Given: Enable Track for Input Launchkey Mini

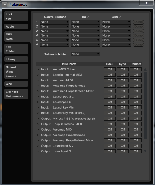Looking at the screenshot, I should [x=110, y=108].
